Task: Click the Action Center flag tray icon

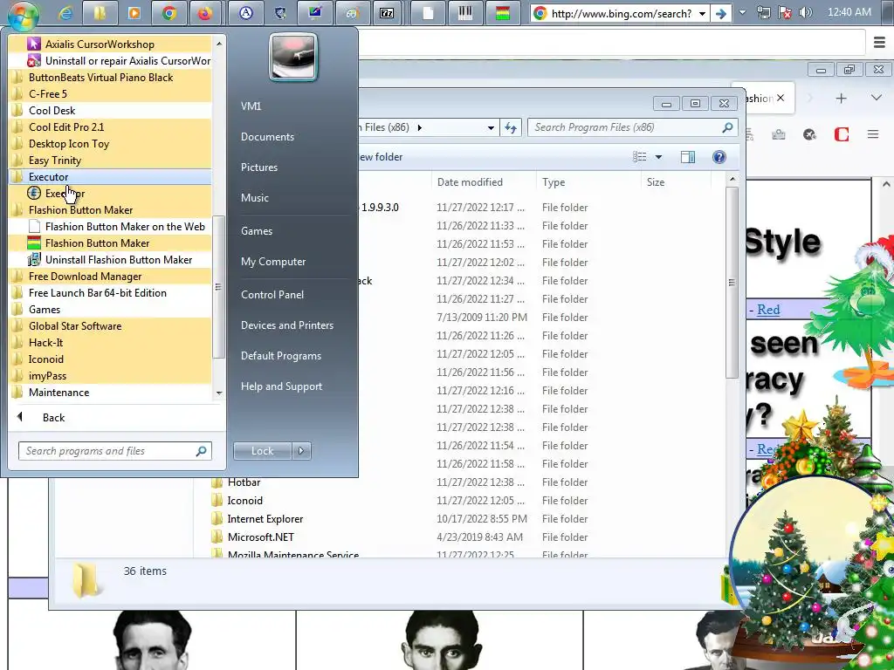Action: [785, 12]
